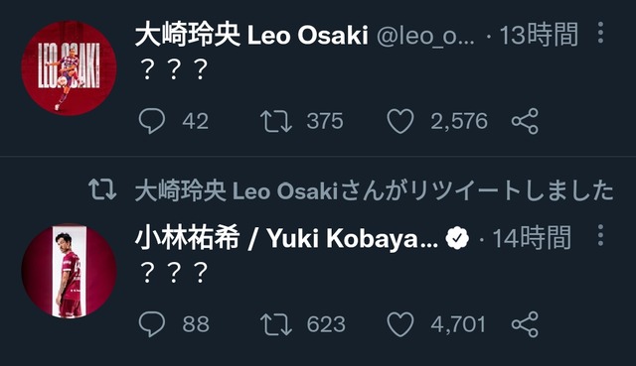Like Yuki Kobayashi's tweet
Viewport: 636px width, 366px height.
click(400, 324)
